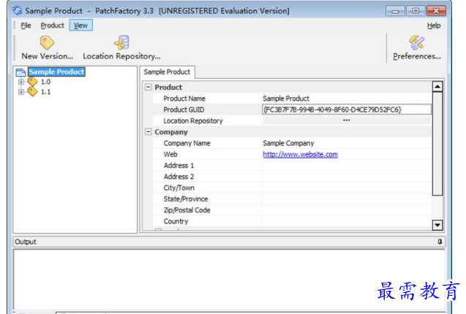Viewport: 466px width, 314px height.
Task: Click the property grid scroll down arrow
Action: tap(437, 225)
